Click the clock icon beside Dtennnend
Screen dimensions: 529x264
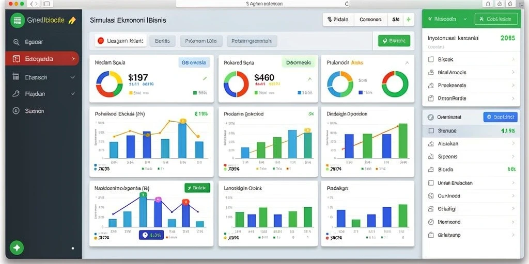[430, 222]
